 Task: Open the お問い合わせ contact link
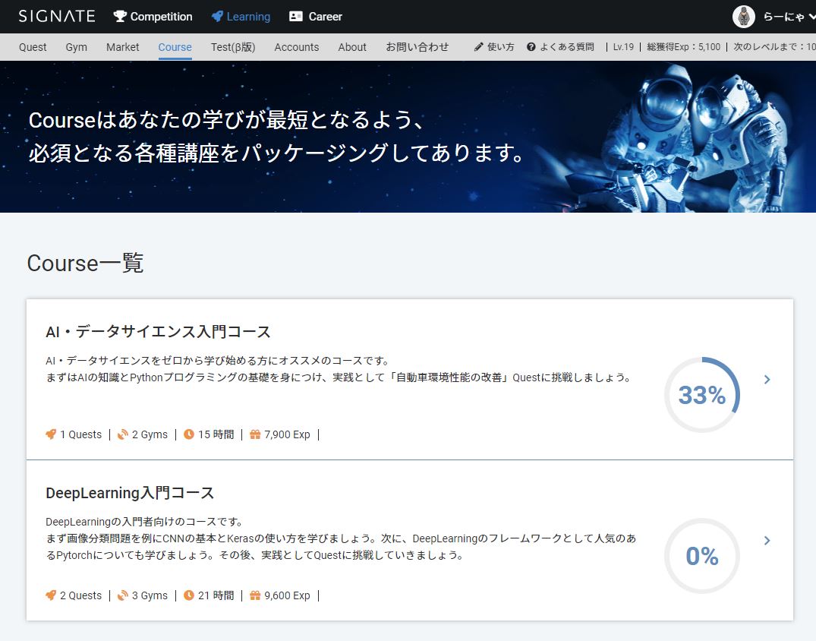point(417,47)
